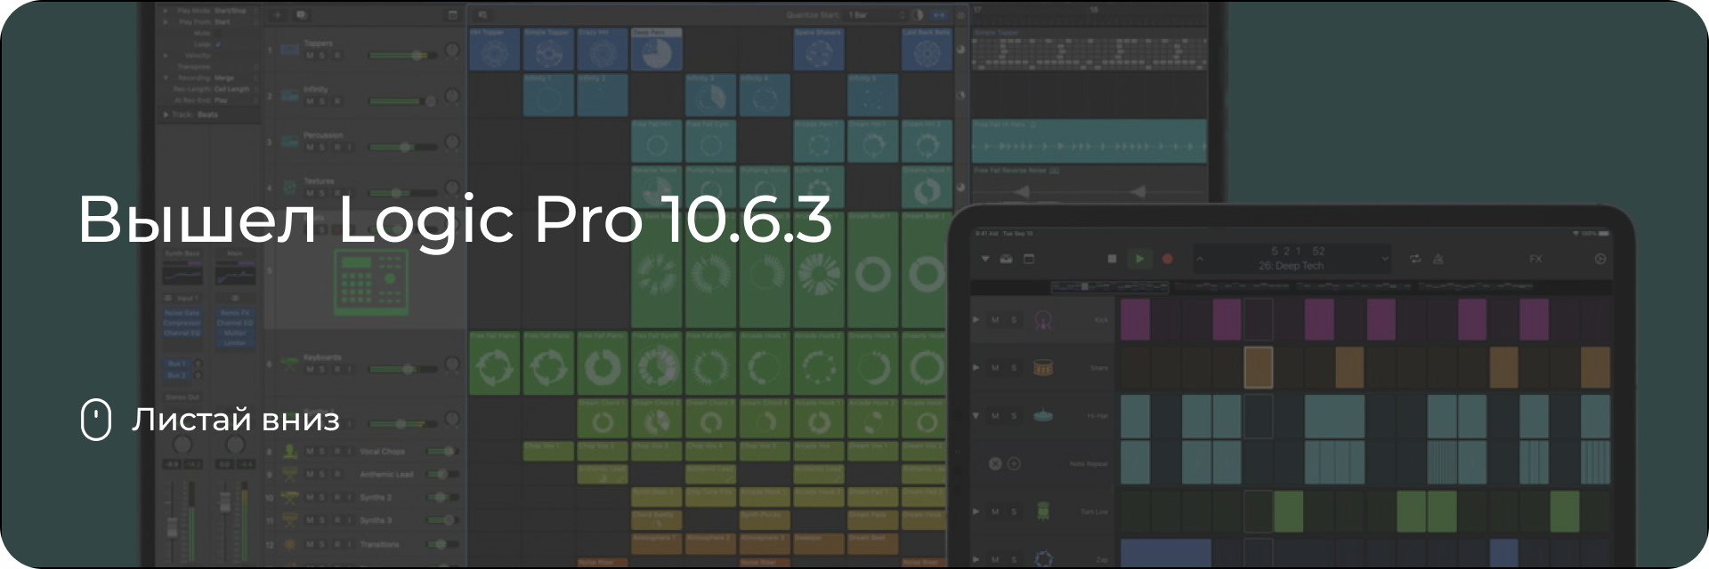Viewport: 1709px width, 569px height.
Task: Mute the Snare row on the iPad
Action: (x=995, y=367)
